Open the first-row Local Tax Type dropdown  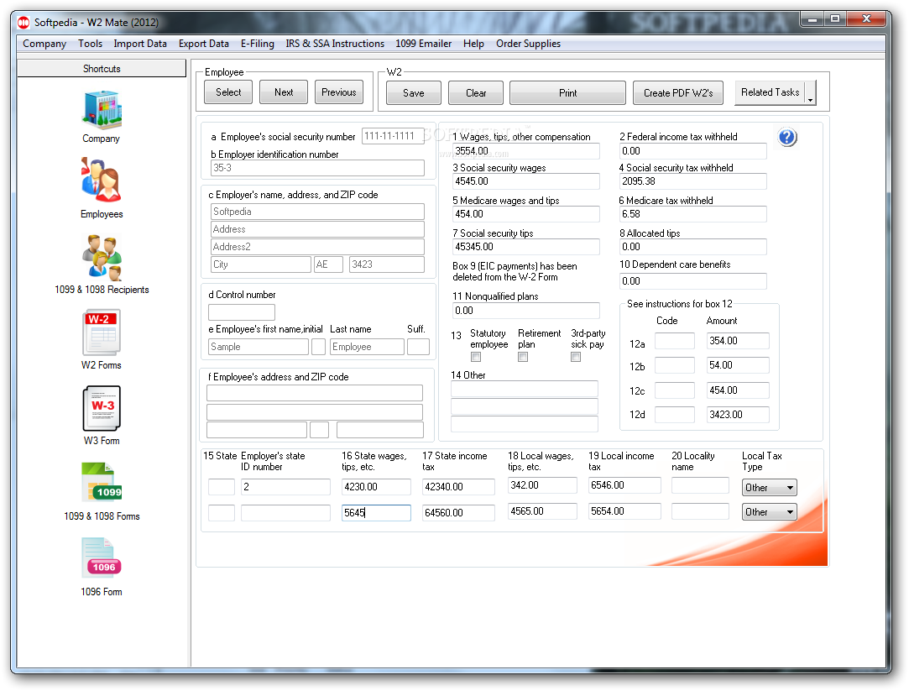(770, 488)
